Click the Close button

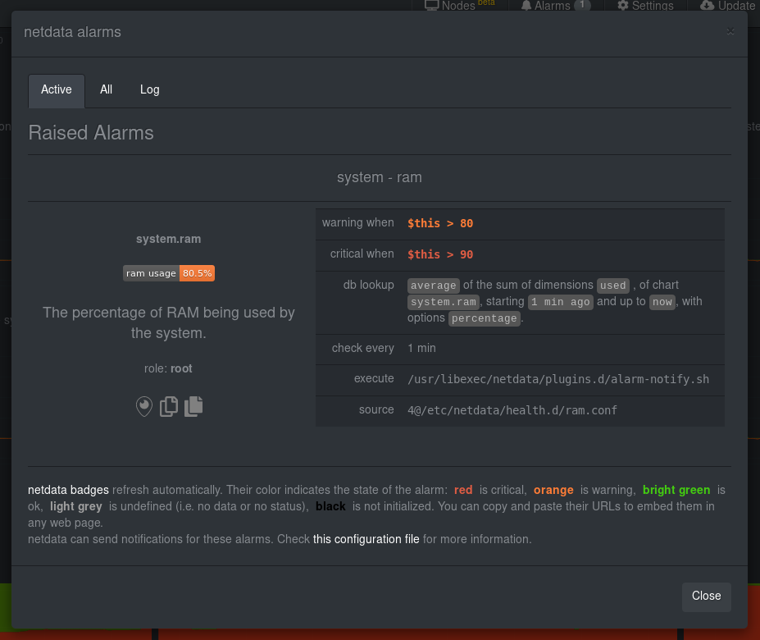(x=706, y=597)
